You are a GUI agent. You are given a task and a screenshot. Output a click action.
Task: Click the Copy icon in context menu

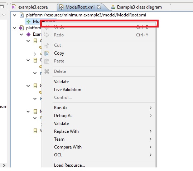point(47,54)
